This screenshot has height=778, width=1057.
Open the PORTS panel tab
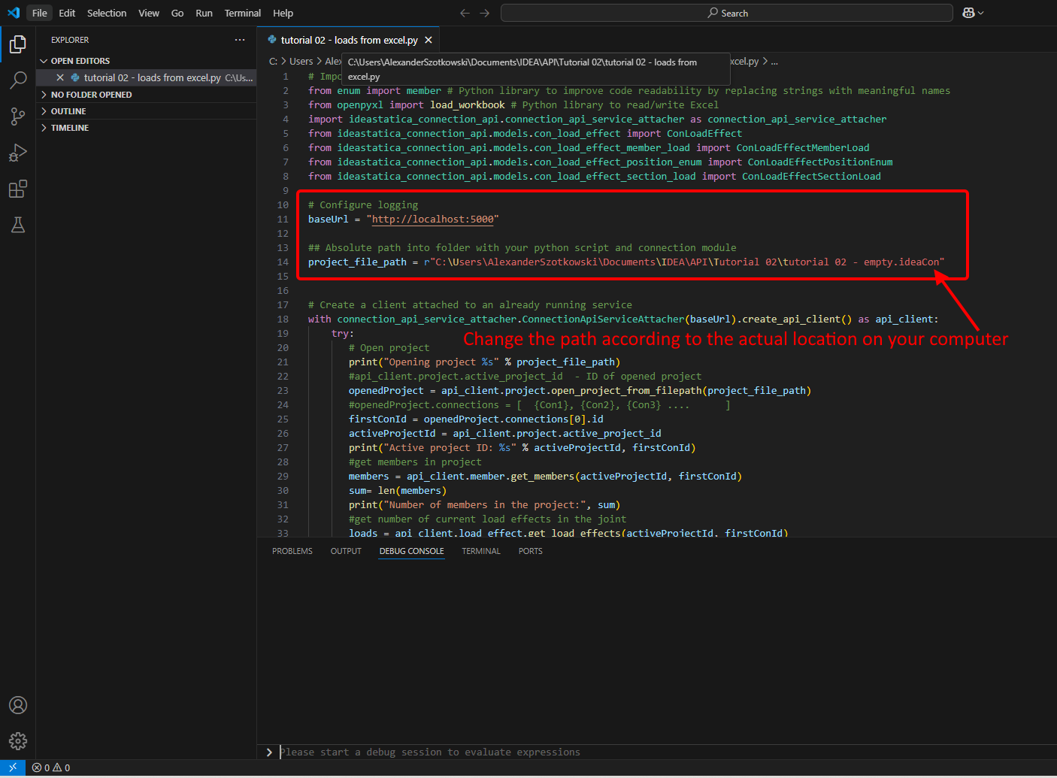click(x=530, y=550)
